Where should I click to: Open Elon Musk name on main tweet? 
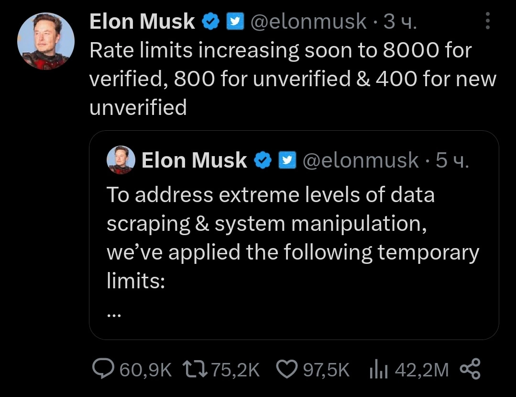(143, 22)
